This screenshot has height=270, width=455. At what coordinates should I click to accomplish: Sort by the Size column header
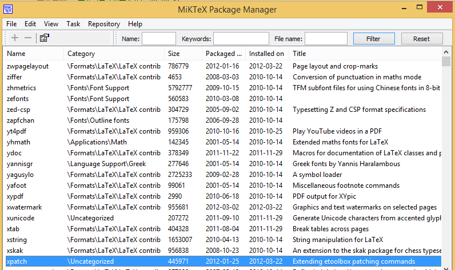pyautogui.click(x=183, y=54)
